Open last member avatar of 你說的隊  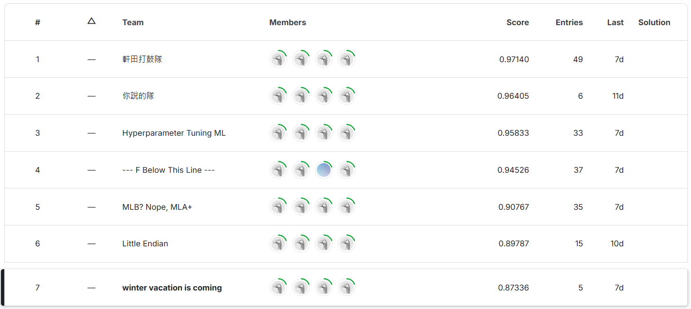click(x=346, y=96)
